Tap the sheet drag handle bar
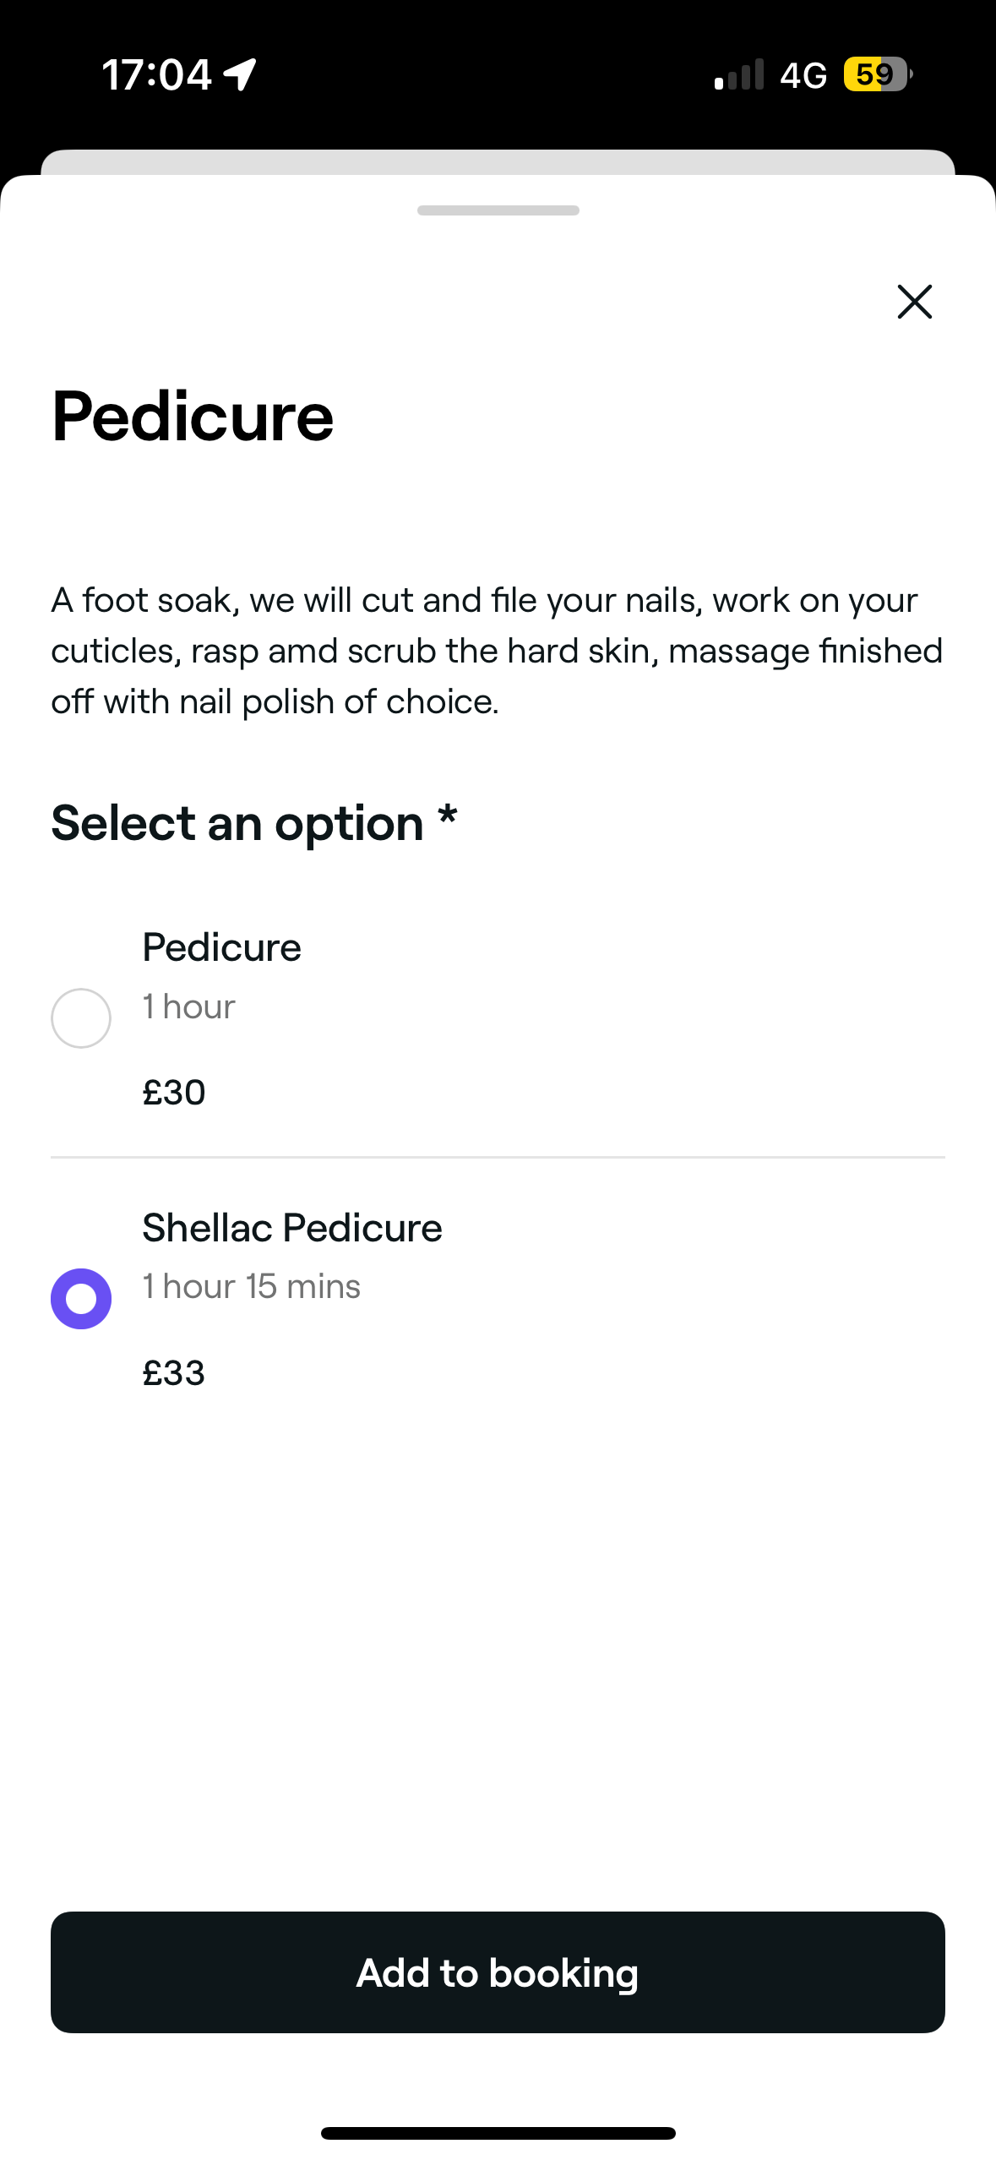Image resolution: width=996 pixels, height=2160 pixels. click(498, 210)
